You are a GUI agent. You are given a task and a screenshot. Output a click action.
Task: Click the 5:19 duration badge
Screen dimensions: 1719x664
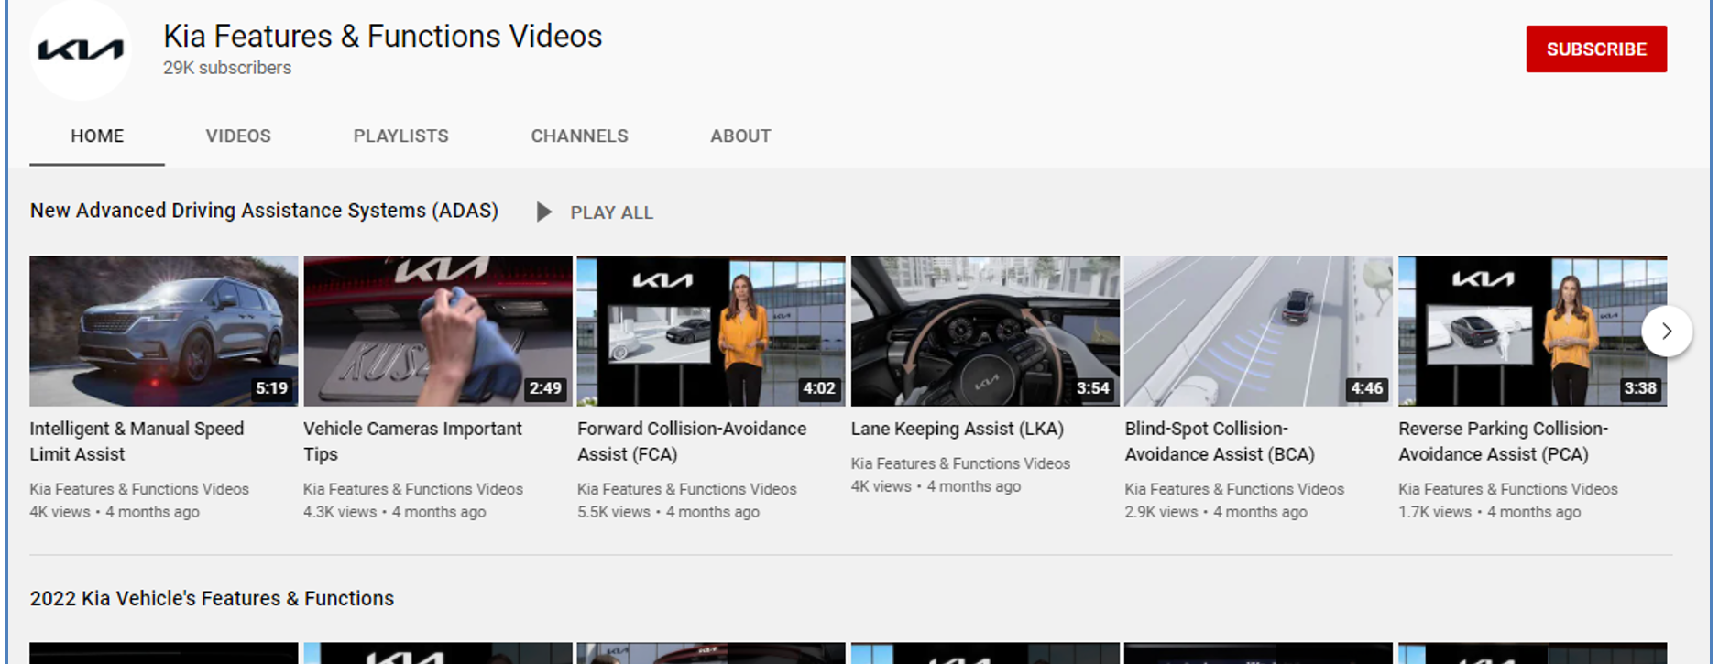point(271,388)
